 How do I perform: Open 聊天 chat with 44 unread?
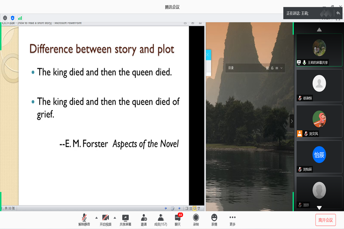178,218
